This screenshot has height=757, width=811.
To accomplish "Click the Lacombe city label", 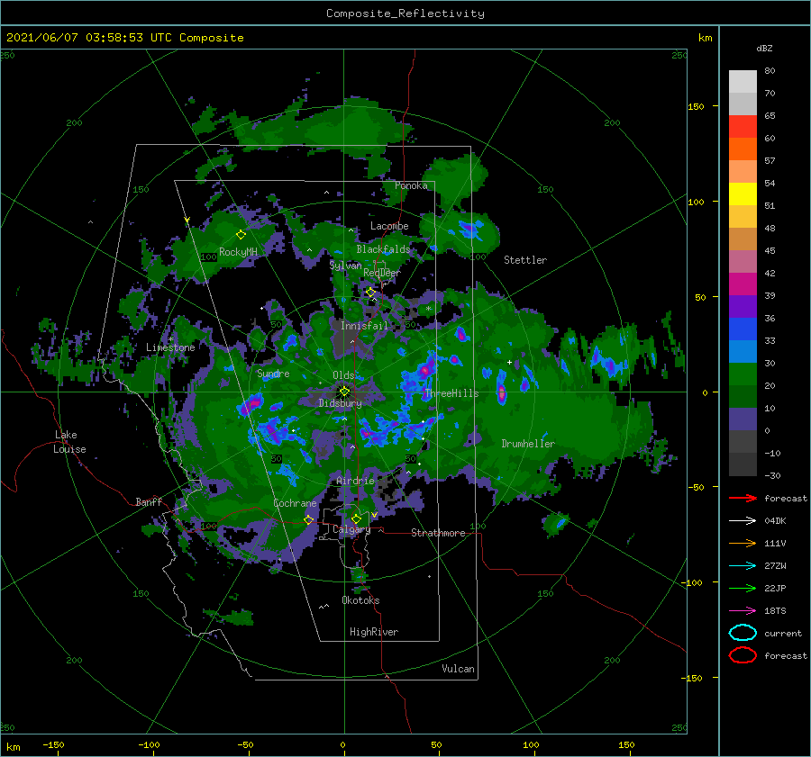I will pos(389,226).
